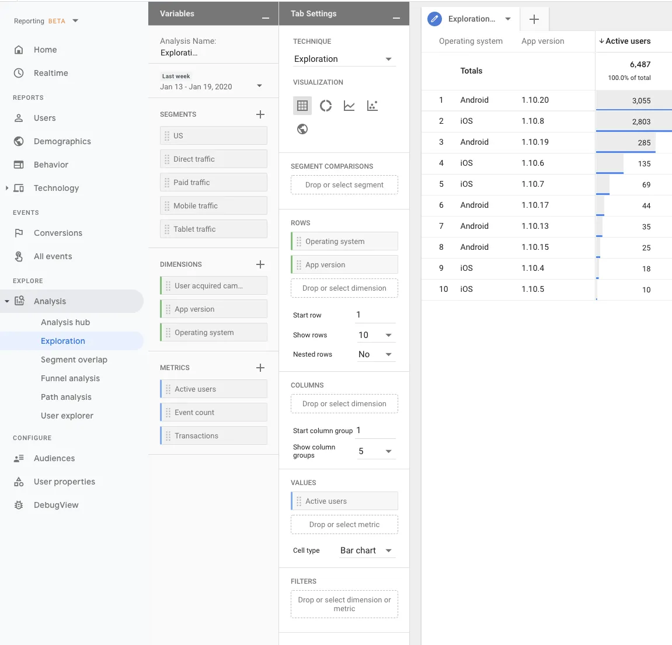Select the donut chart visualization icon
Viewport: 672px width, 645px height.
(326, 106)
